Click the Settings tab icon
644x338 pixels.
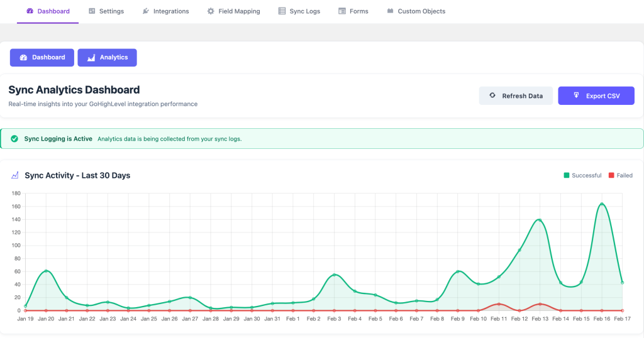click(92, 11)
